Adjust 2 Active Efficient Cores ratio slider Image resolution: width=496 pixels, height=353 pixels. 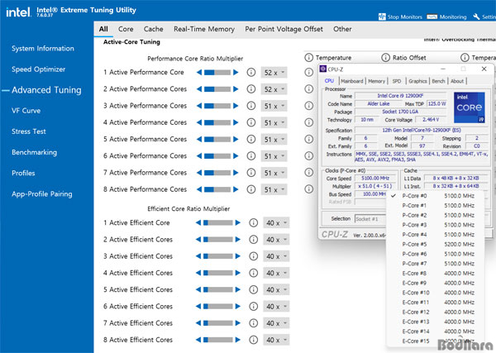[218, 240]
